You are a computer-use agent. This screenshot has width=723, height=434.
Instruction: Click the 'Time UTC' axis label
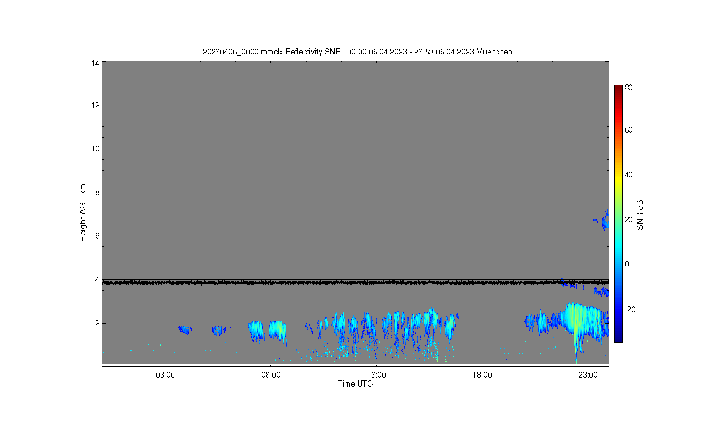[x=355, y=384]
